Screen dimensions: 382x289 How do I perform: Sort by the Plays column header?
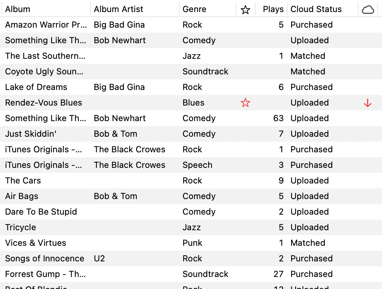(273, 9)
